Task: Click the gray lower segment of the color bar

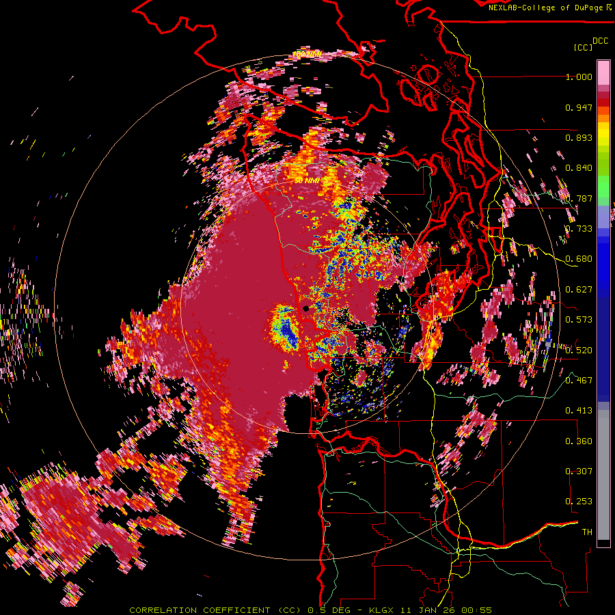Action: (603, 475)
